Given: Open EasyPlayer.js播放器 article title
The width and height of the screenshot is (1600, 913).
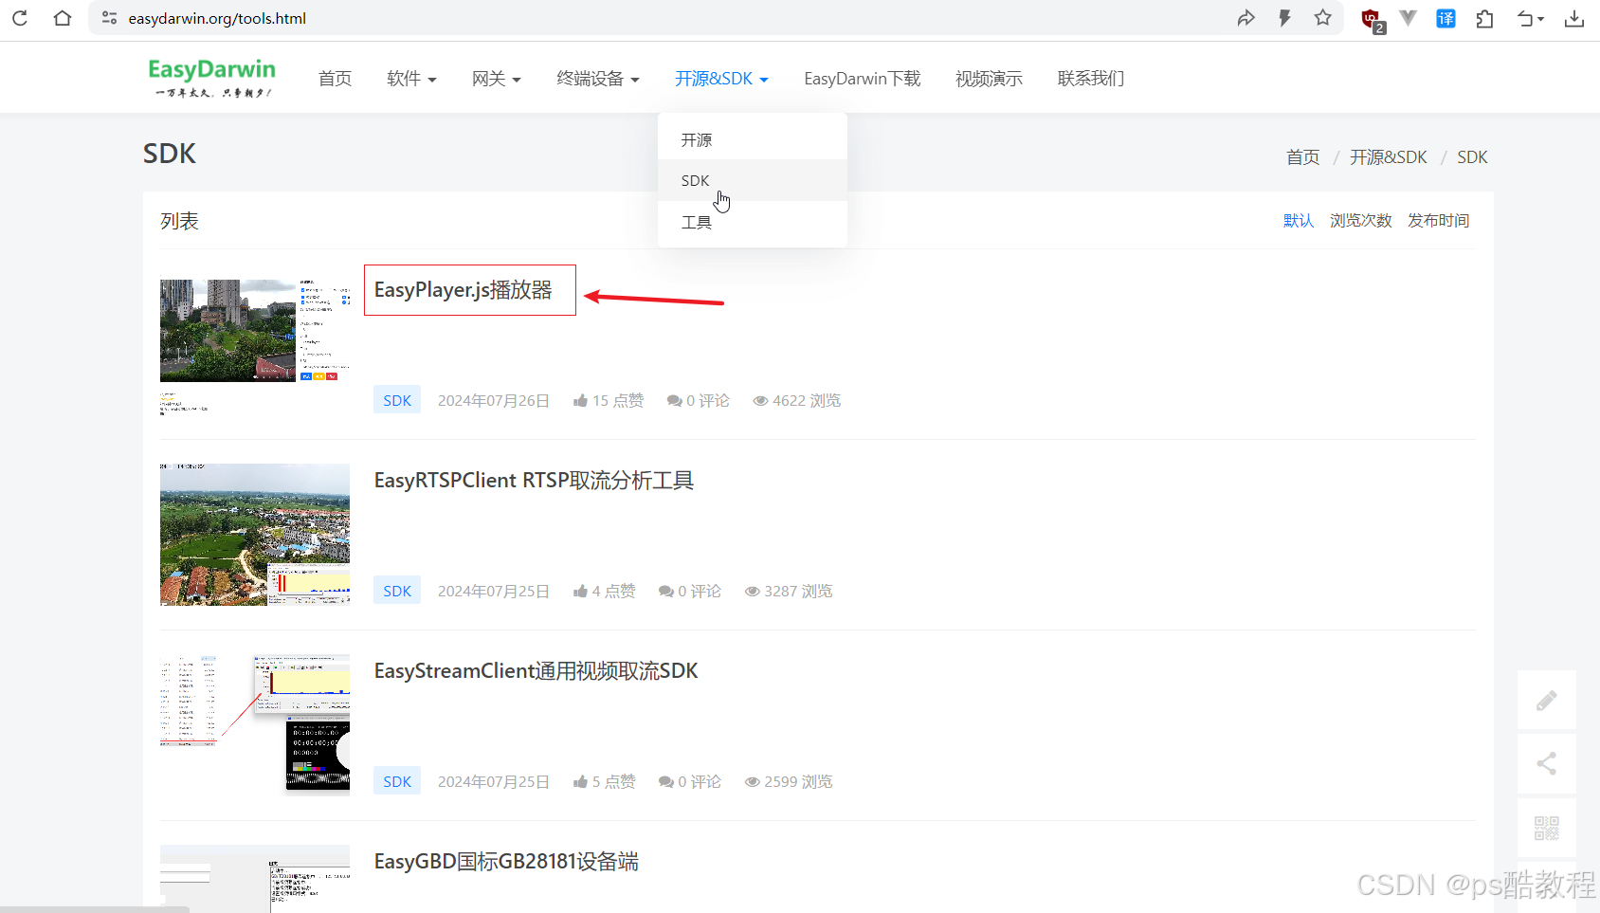Looking at the screenshot, I should (464, 290).
